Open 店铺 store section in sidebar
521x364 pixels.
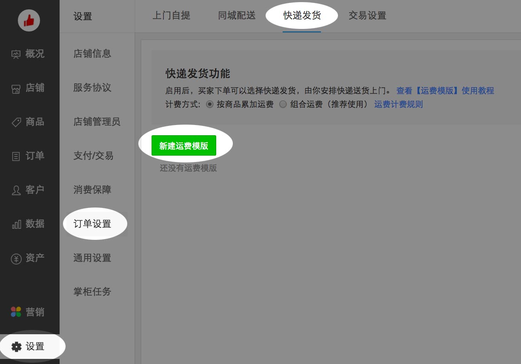pyautogui.click(x=28, y=88)
